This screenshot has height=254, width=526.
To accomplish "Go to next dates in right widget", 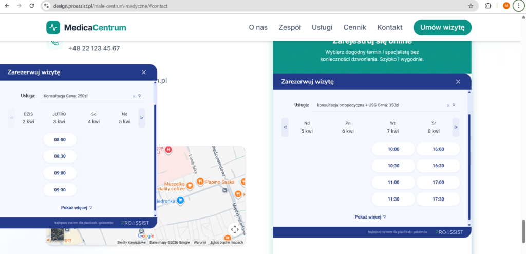I will pyautogui.click(x=455, y=127).
